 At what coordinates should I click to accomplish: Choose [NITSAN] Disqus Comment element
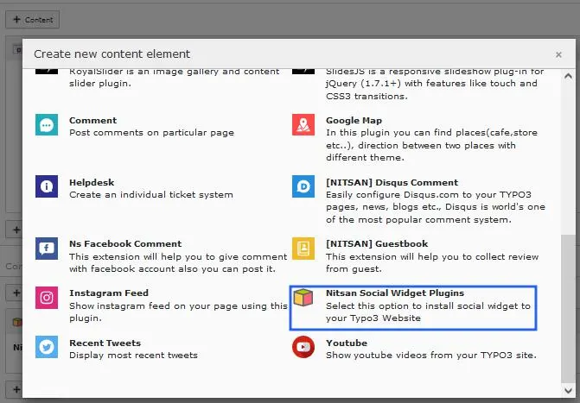point(392,182)
